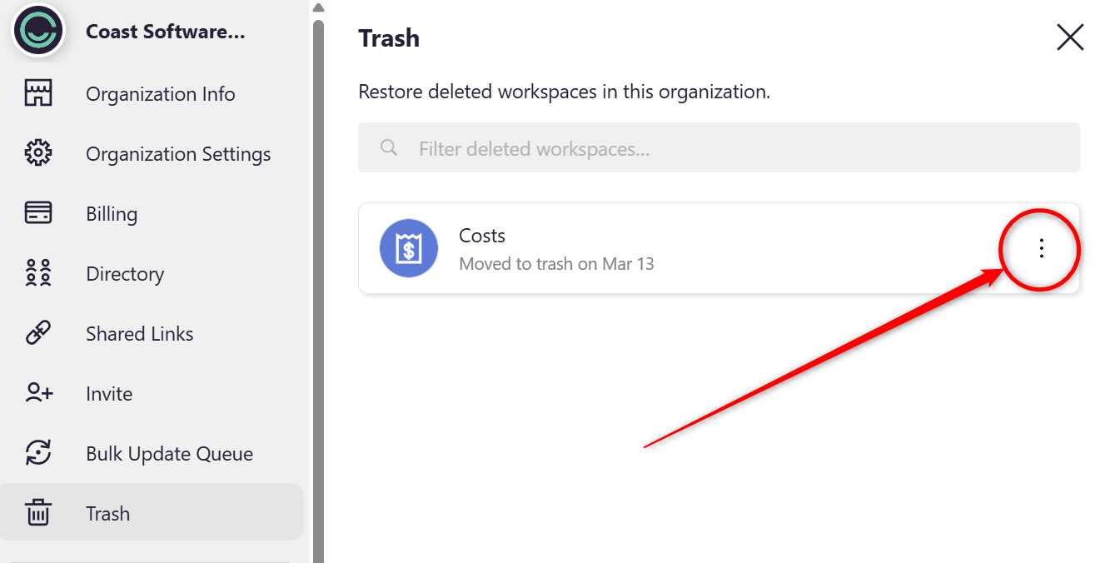Click the sidebar scrollbar up arrow
This screenshot has width=1105, height=563.
(317, 8)
